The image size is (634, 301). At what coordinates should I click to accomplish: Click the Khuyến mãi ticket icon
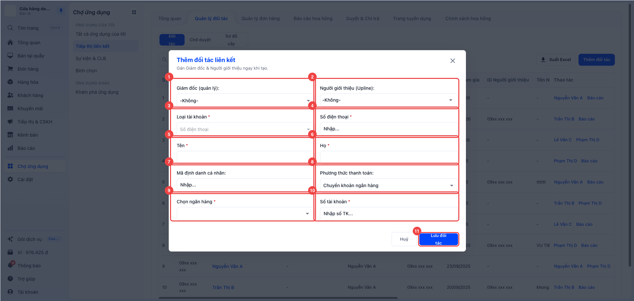10,108
